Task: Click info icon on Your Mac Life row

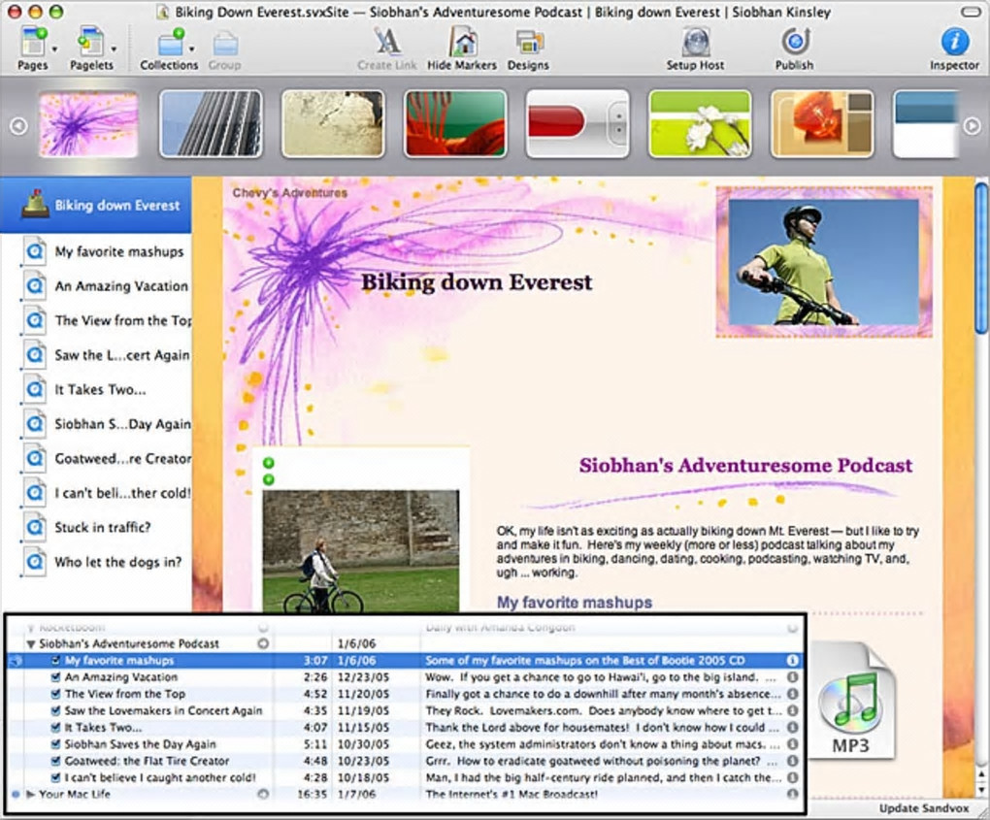Action: coord(792,794)
